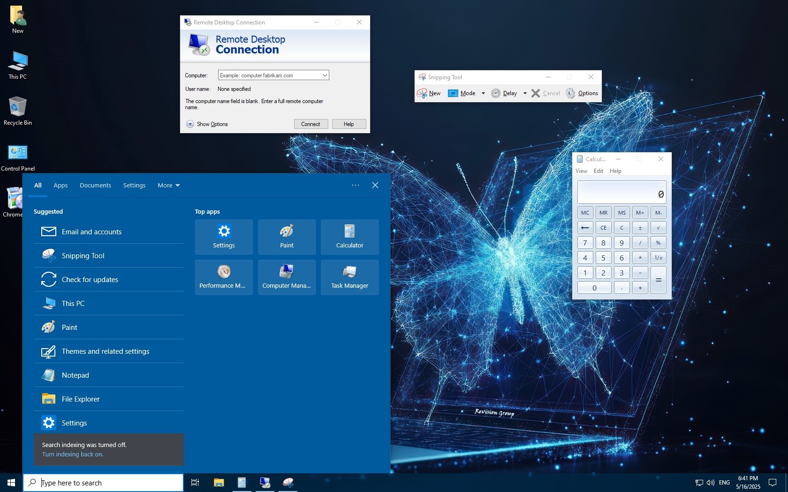This screenshot has height=492, width=788.
Task: Open Computer Management tile in Top apps
Action: pyautogui.click(x=287, y=277)
